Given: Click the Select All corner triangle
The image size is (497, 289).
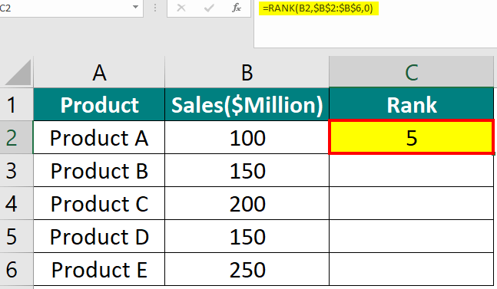Looking at the screenshot, I should (x=18, y=72).
